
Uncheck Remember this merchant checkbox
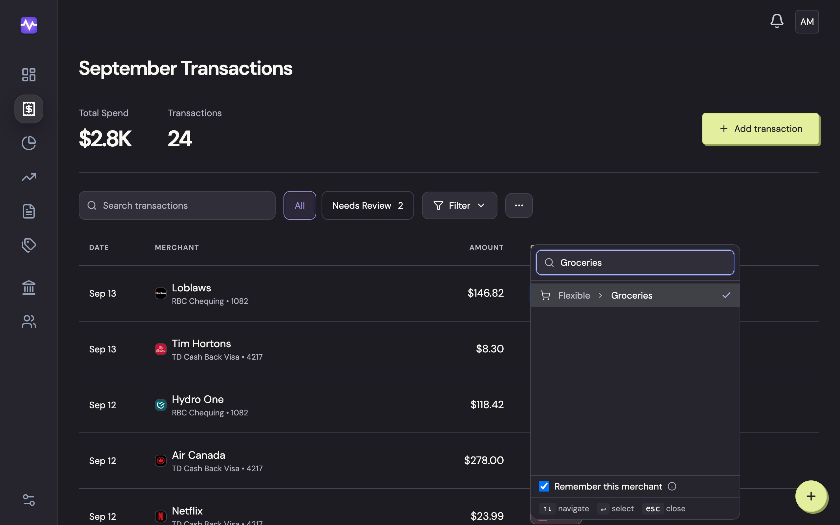tap(544, 487)
